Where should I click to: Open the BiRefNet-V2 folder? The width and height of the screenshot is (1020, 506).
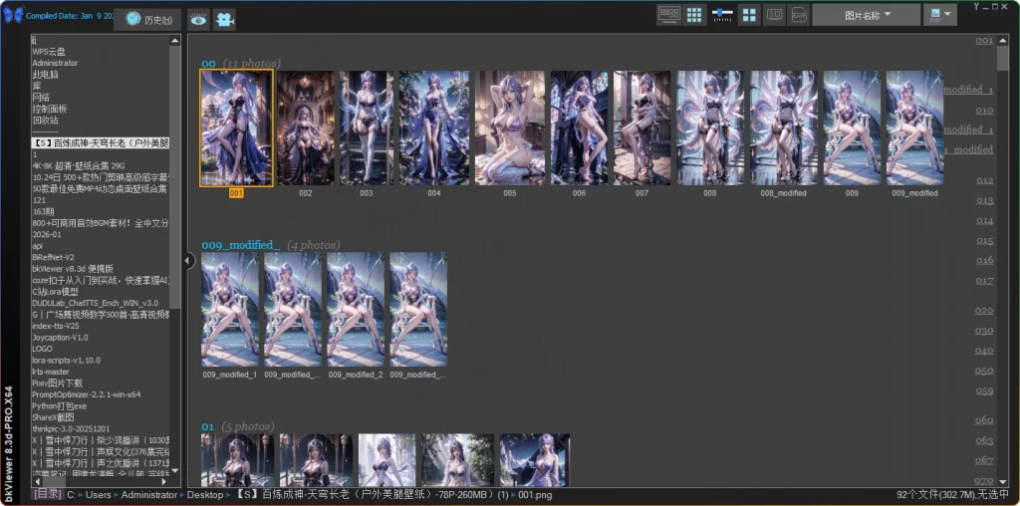point(54,257)
